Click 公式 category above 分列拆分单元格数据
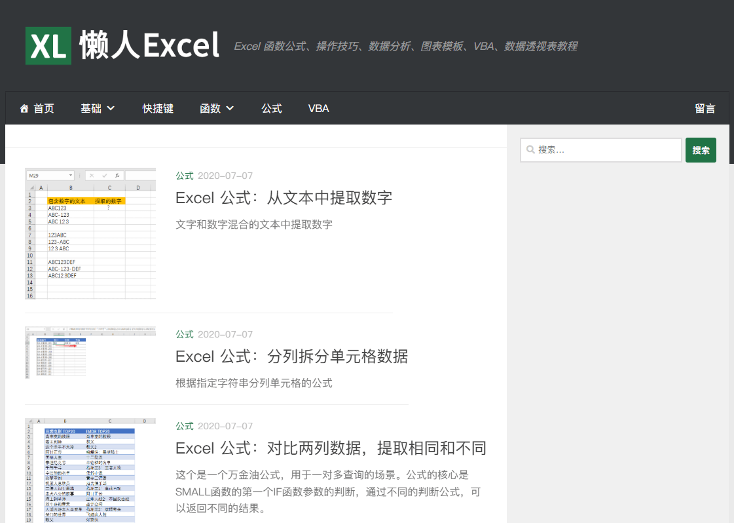This screenshot has width=734, height=523. [x=185, y=334]
